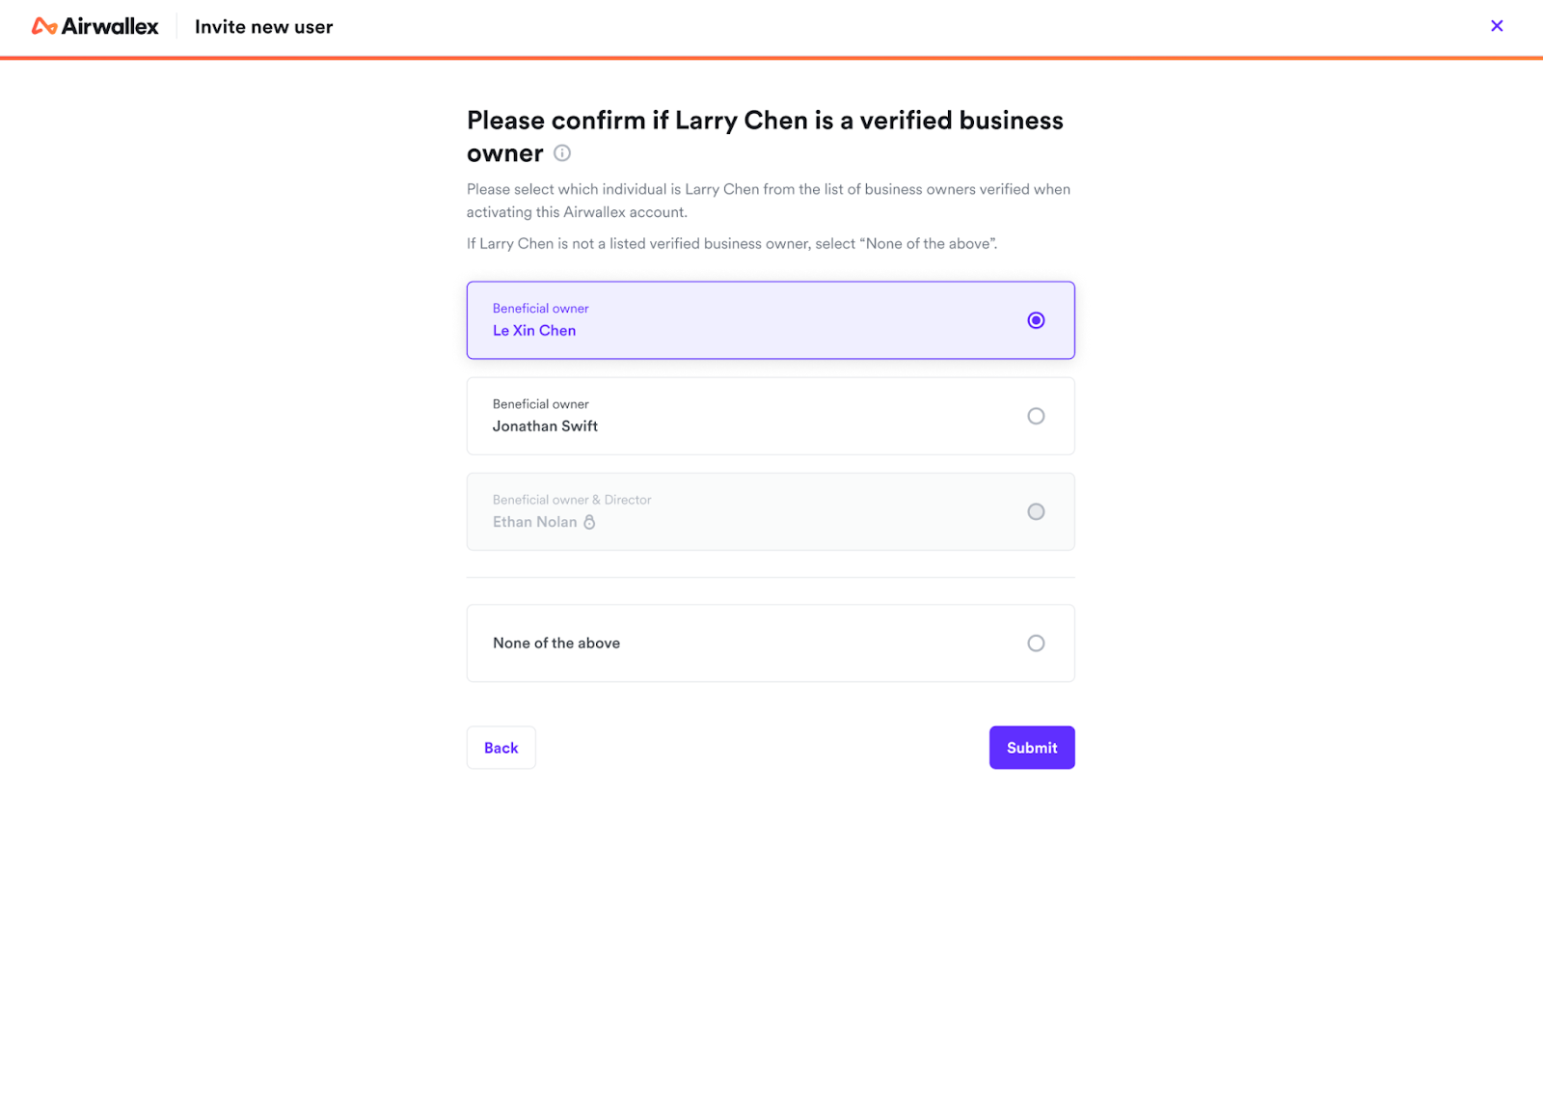
Task: Select the disabled Ethan Nolan radio button
Action: click(x=1036, y=511)
